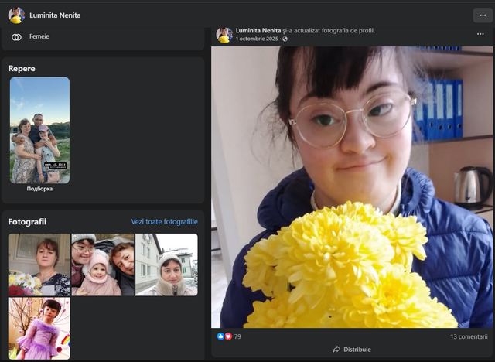Viewport: 495px width, 362px height.
Task: Click the header profile avatar of Luminita Nenita
Action: (x=16, y=15)
